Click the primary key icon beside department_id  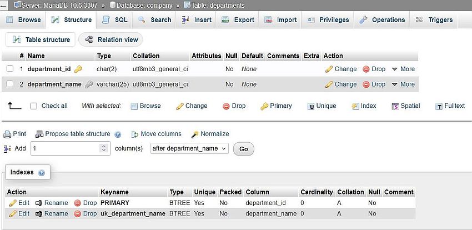tap(78, 69)
